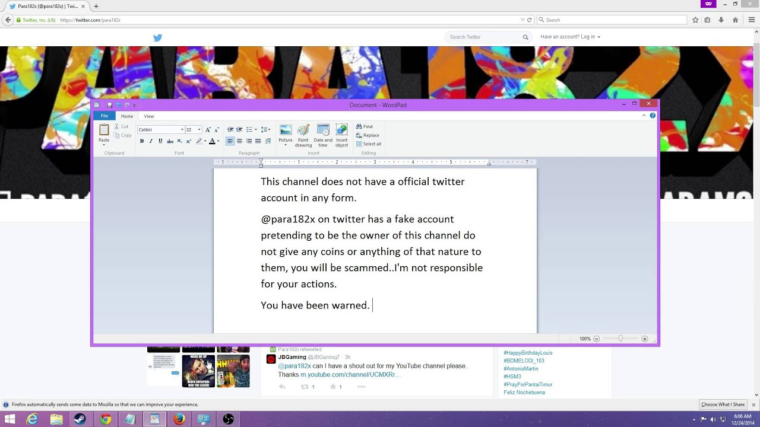Image resolution: width=760 pixels, height=427 pixels.
Task: Toggle Italic formatting
Action: [x=151, y=141]
